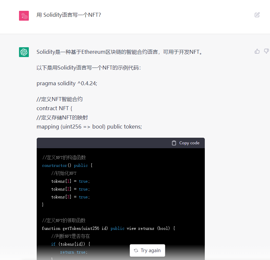Click the 'function getToken(uint256 id)' line
The image size is (270, 260).
pos(108,229)
